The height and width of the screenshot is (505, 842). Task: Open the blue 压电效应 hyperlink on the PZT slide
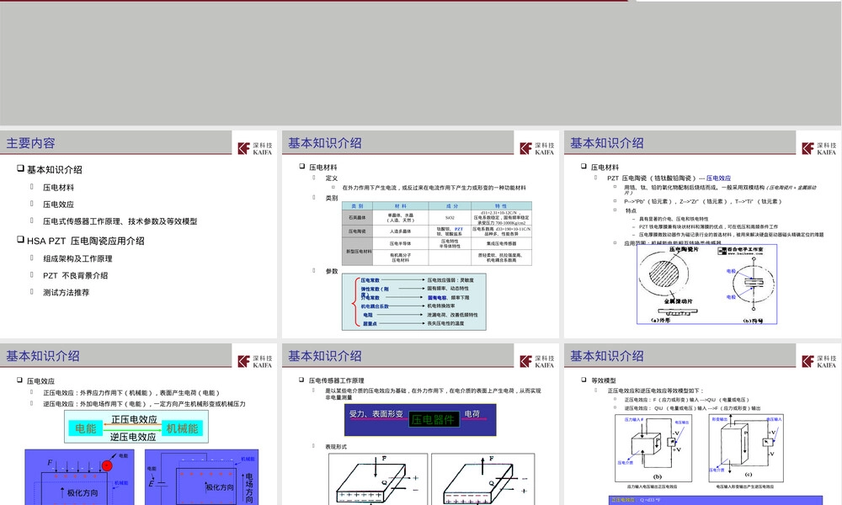point(718,178)
